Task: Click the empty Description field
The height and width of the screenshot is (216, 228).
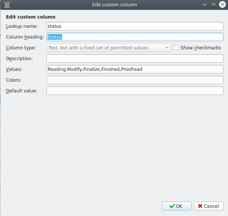Action: point(135,59)
